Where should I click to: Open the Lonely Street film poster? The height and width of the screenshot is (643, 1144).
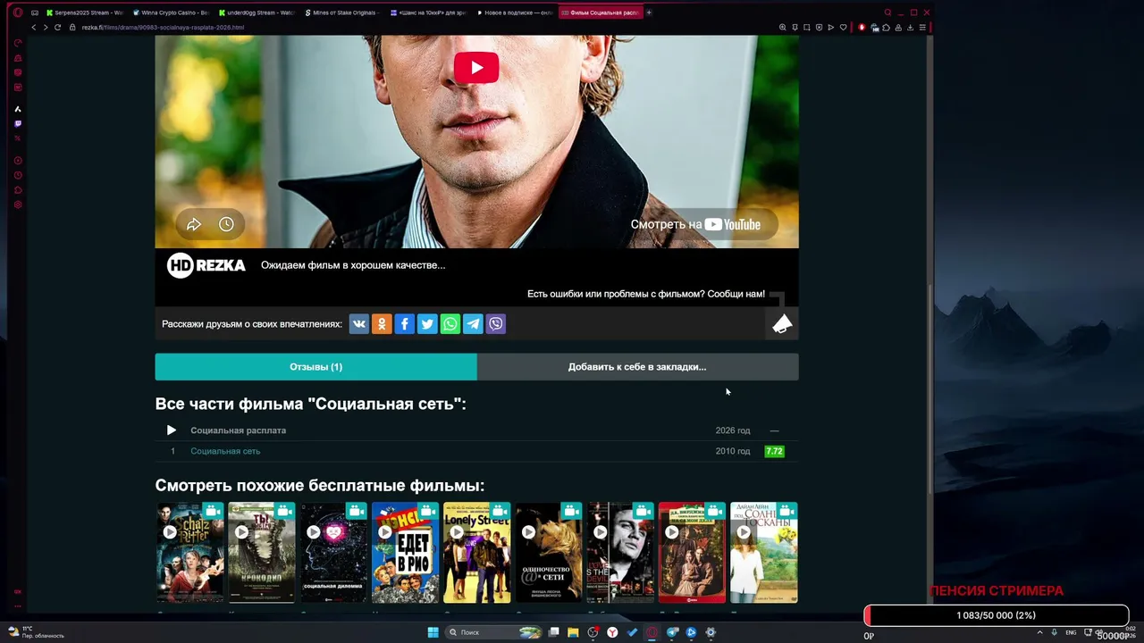coord(477,553)
